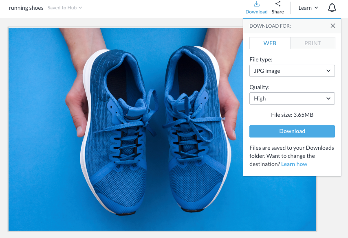Click the chevron arrow beside Learn

click(x=316, y=8)
